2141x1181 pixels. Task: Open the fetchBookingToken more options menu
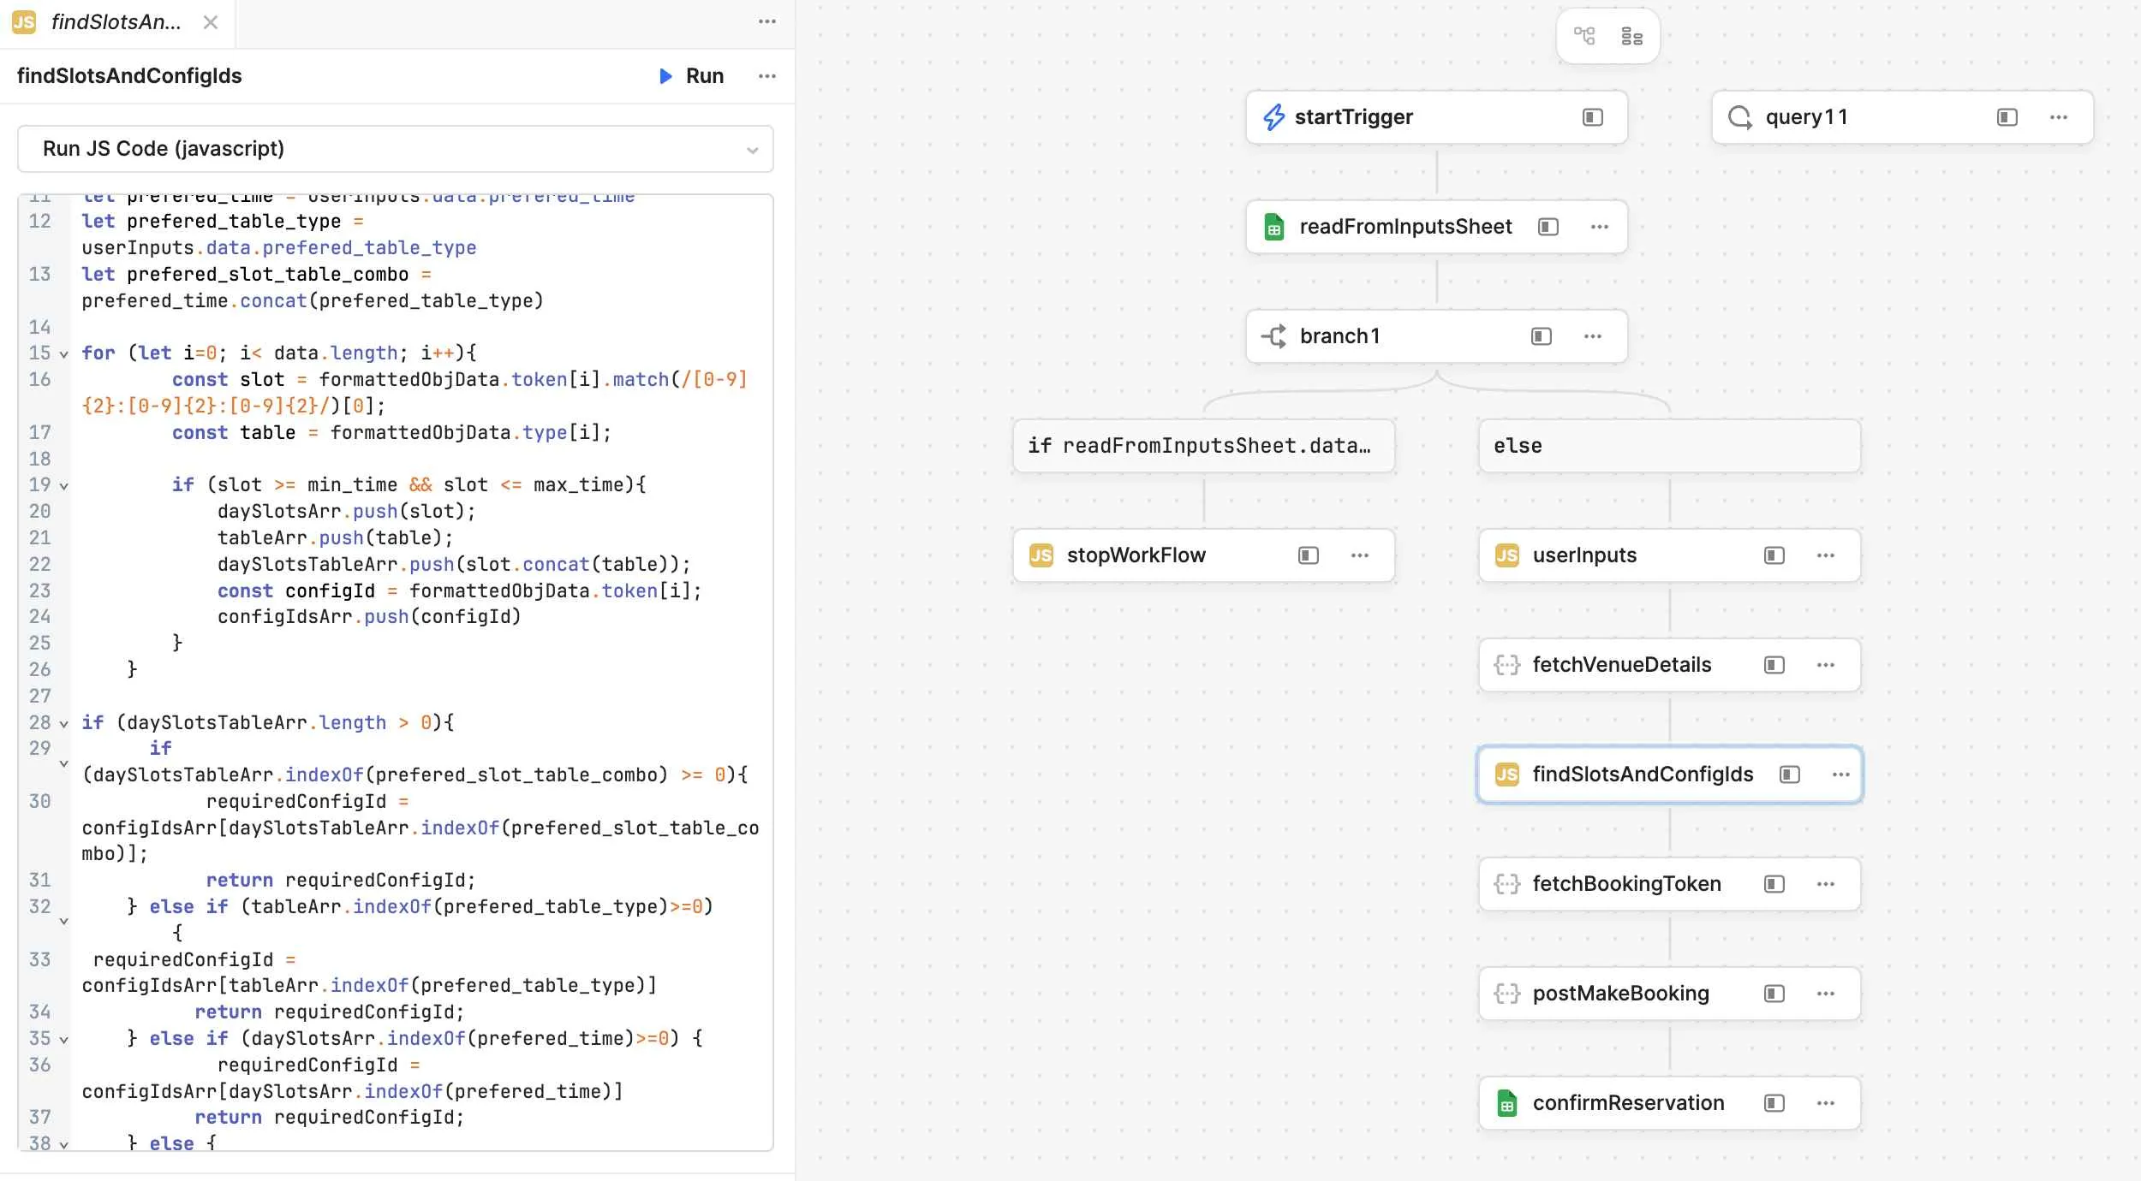point(1826,884)
